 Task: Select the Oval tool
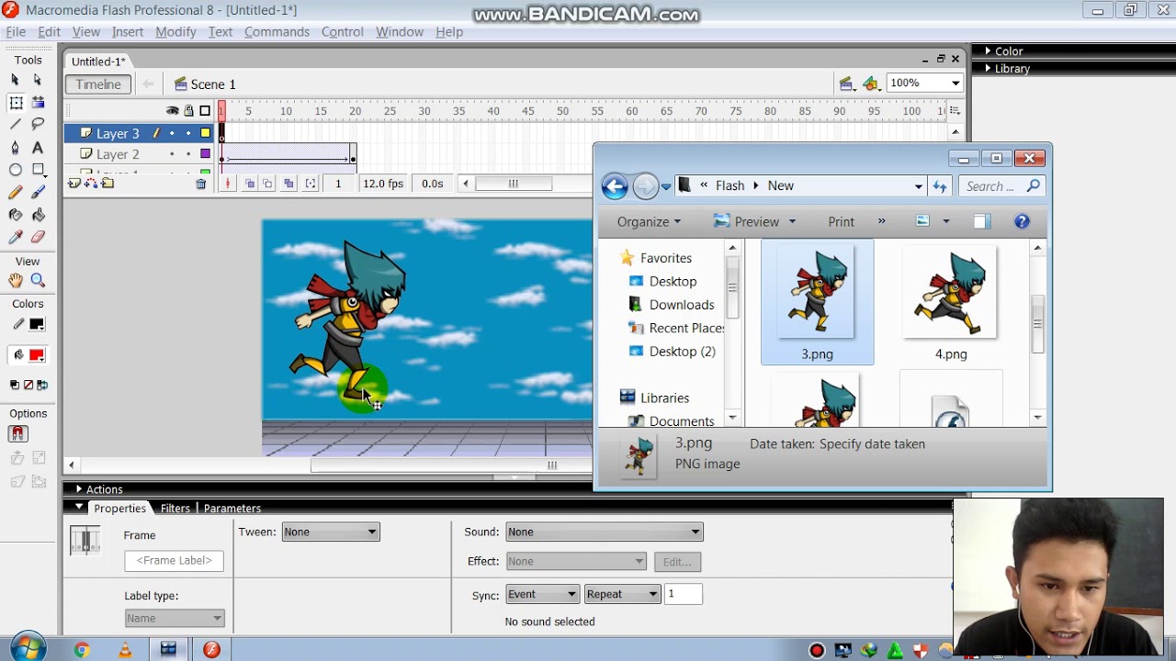(16, 170)
